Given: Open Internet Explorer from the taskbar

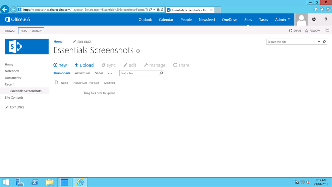Looking at the screenshot, I should coord(80,182).
